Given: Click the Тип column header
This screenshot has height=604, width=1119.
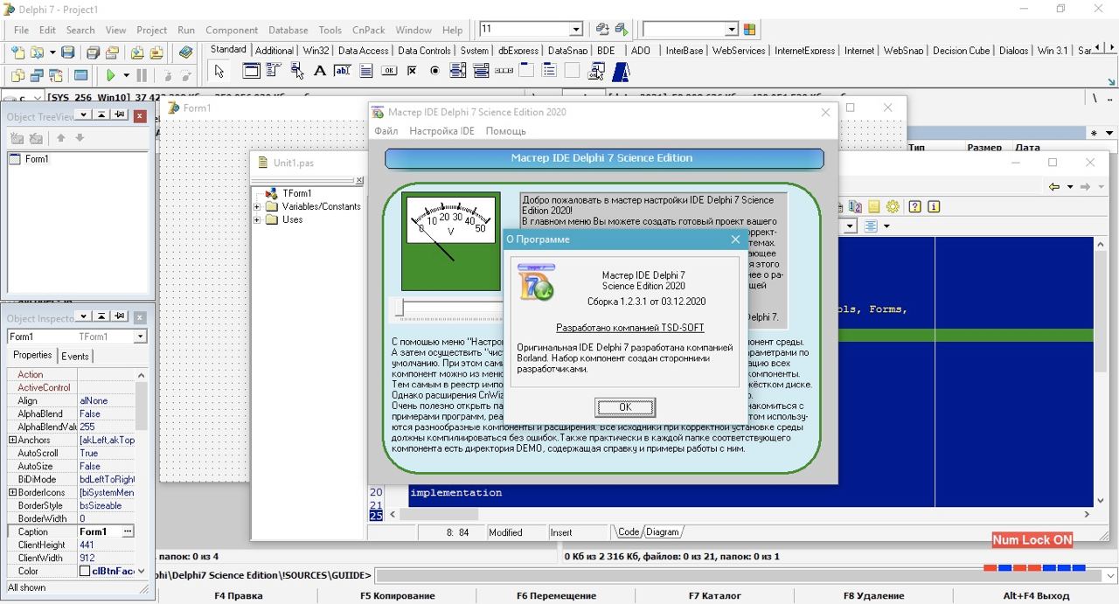Looking at the screenshot, I should [916, 148].
